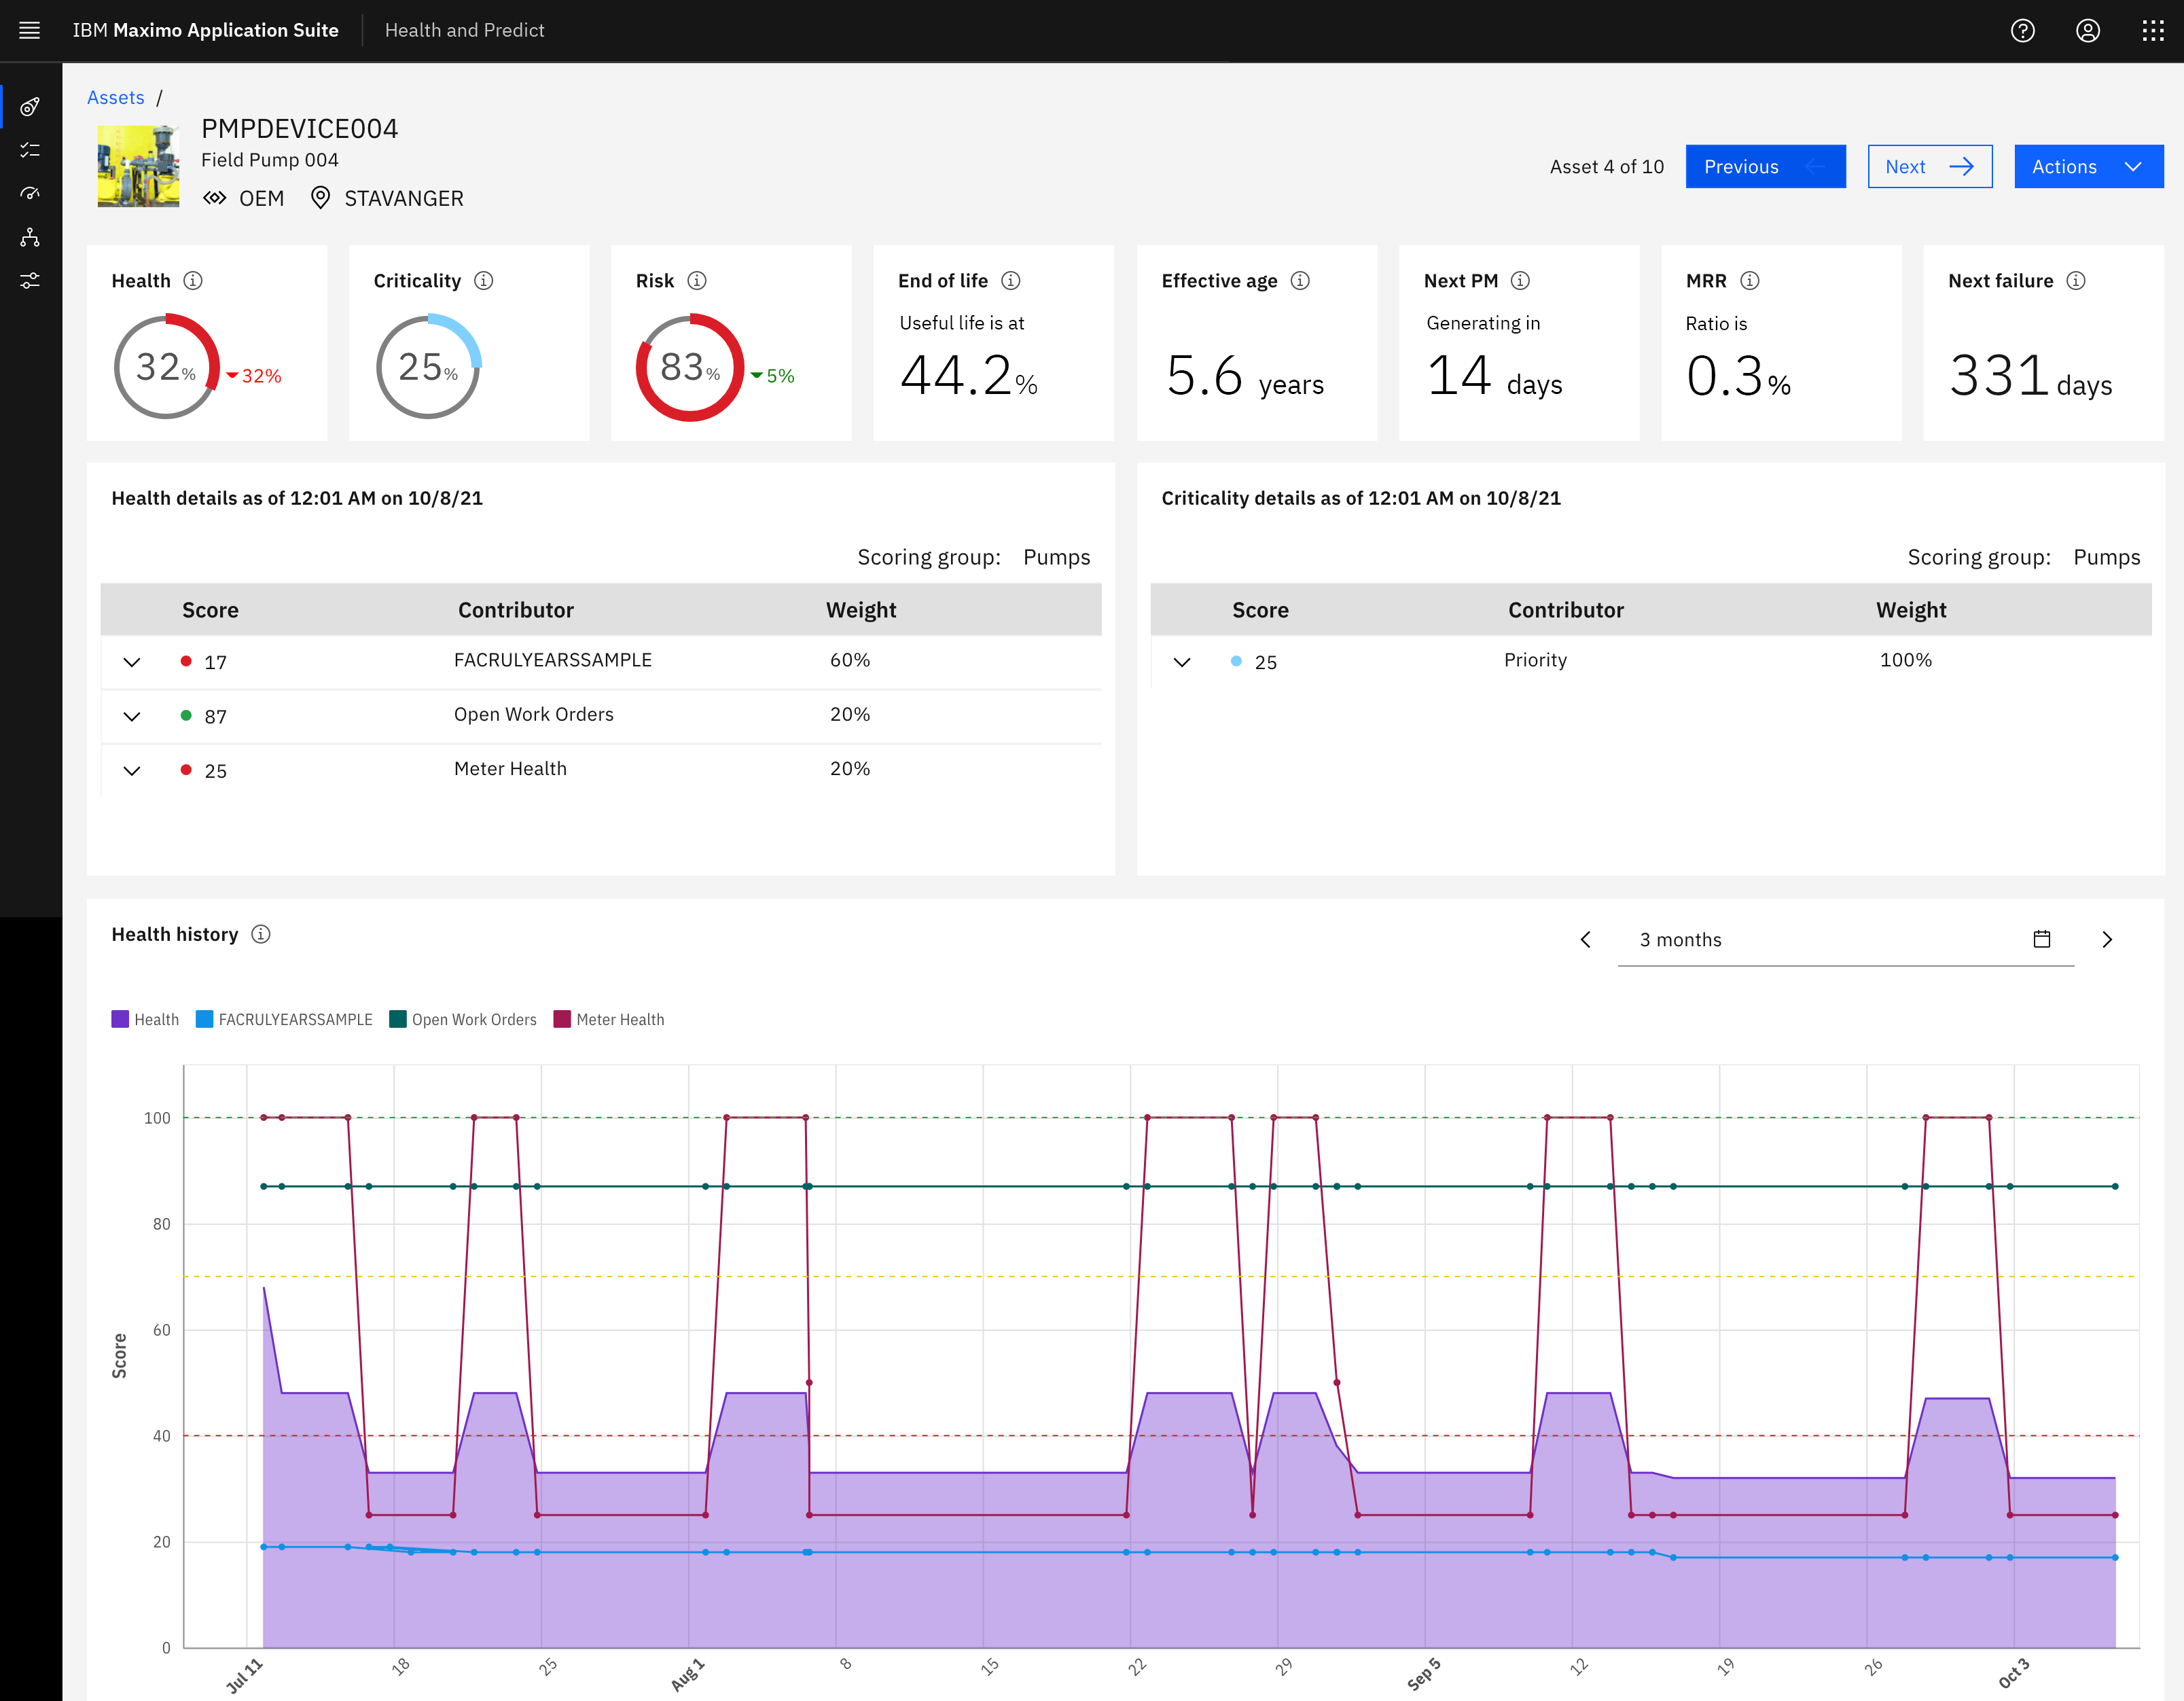Toggle the Meter Health legend series
The height and width of the screenshot is (1701, 2184).
pos(608,1019)
